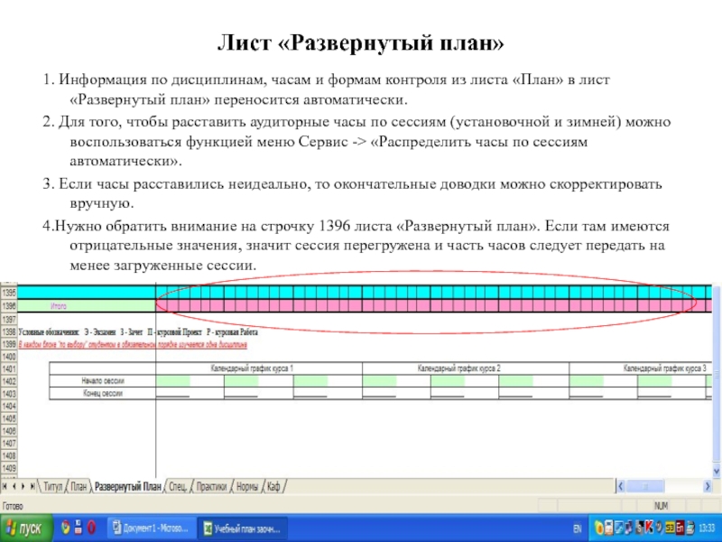Image resolution: width=722 pixels, height=542 pixels.
Task: Select row header 1403
Action: click(x=9, y=394)
